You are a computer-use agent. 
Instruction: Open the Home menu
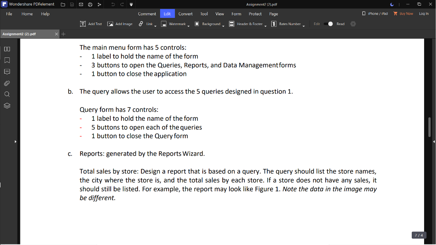coord(27,14)
